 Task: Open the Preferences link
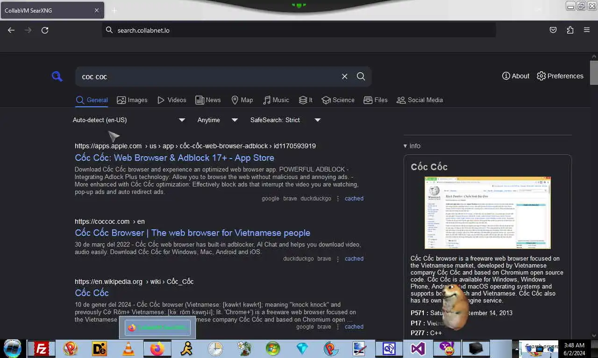click(560, 76)
